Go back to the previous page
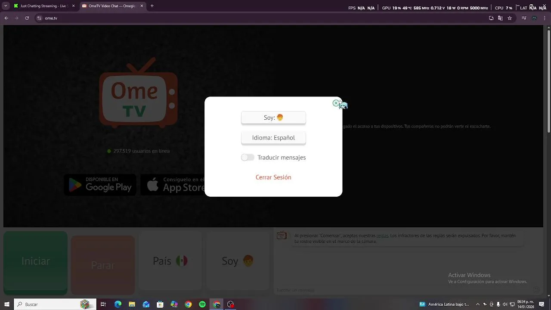The height and width of the screenshot is (310, 551). click(6, 18)
